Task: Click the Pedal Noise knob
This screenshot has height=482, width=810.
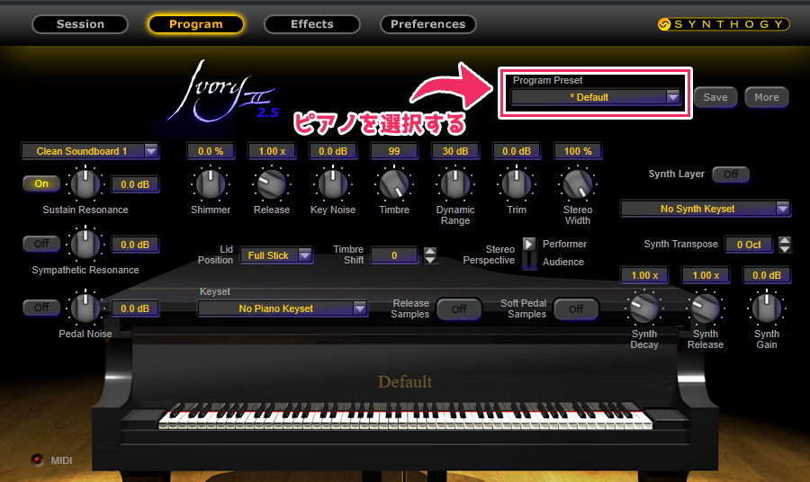Action: 85,308
